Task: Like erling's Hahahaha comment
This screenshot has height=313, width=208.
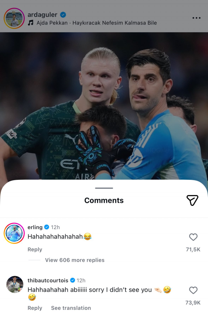Action: pos(193,237)
